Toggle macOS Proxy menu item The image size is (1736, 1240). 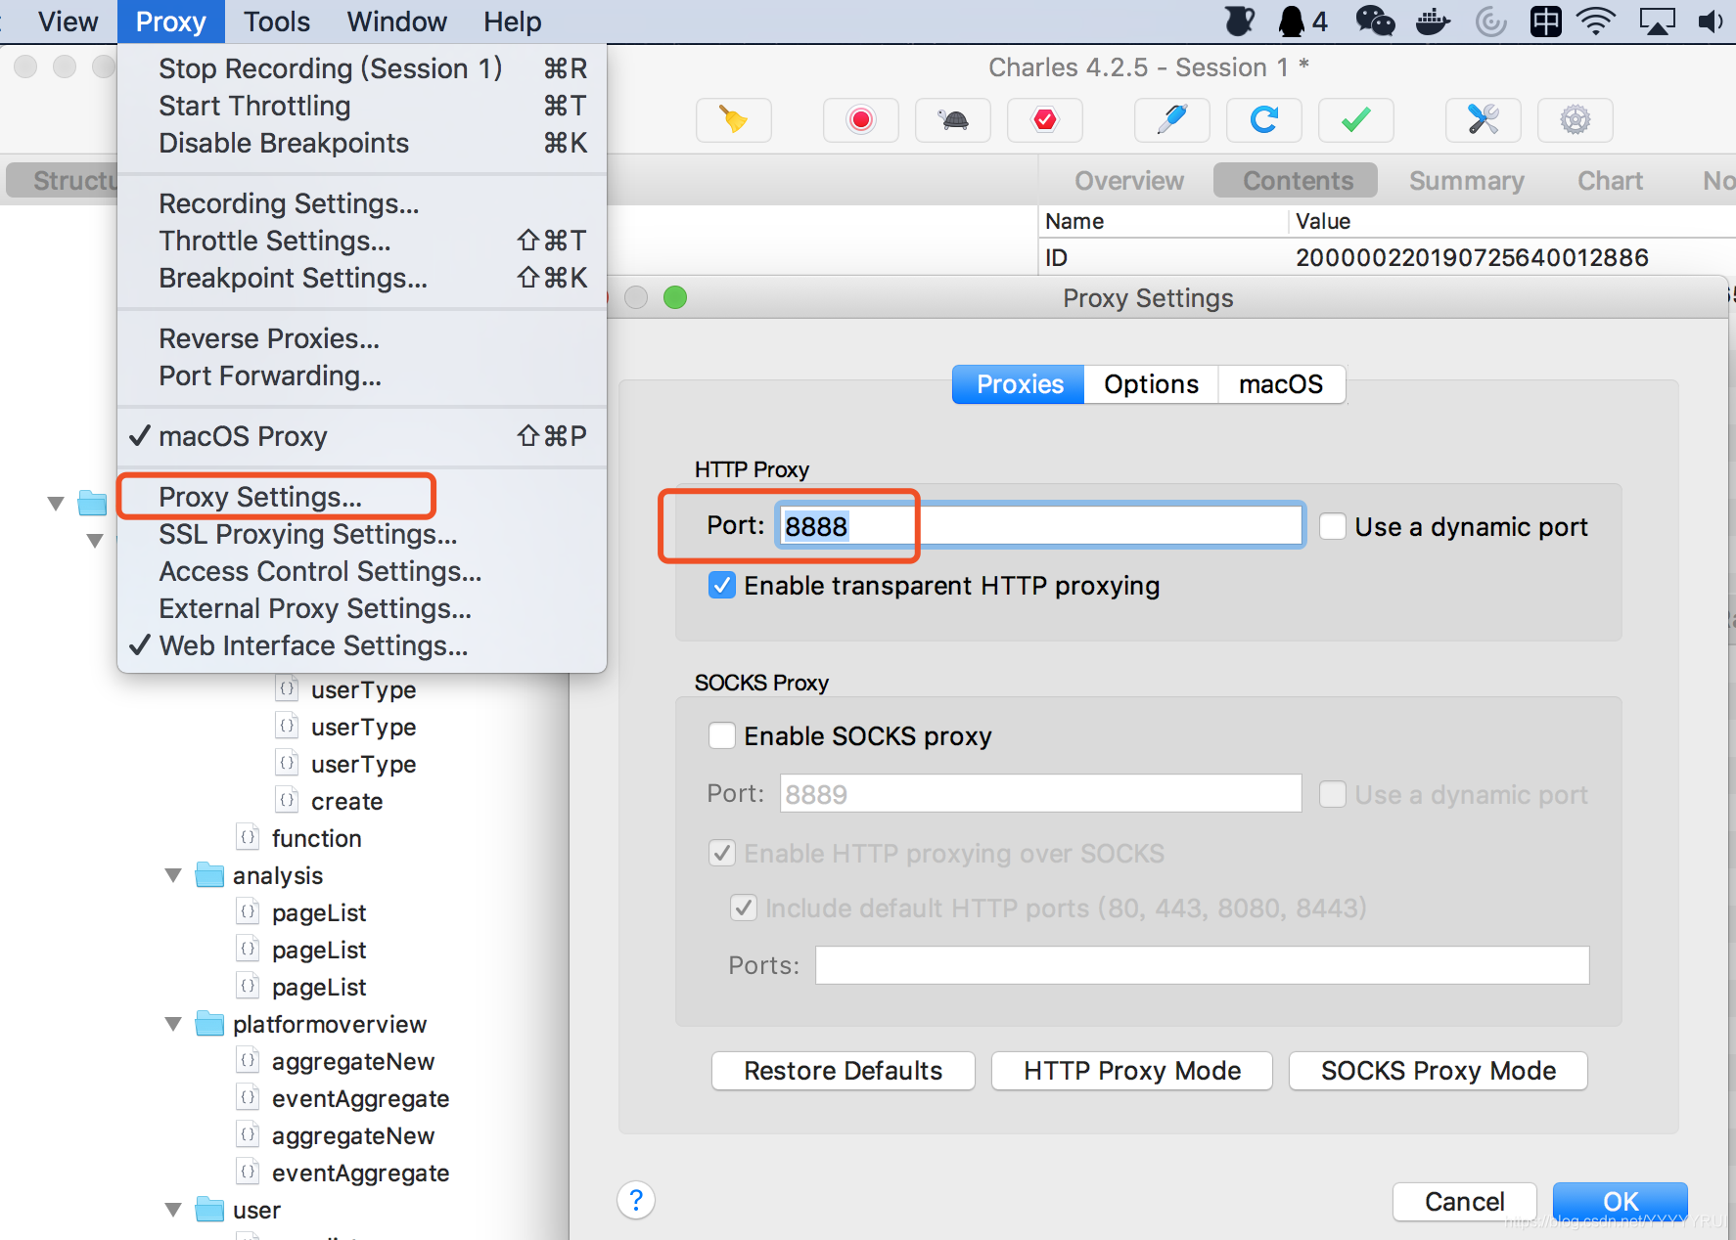click(x=362, y=436)
